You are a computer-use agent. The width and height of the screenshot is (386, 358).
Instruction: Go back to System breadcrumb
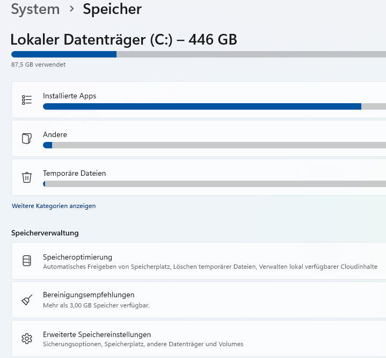pyautogui.click(x=35, y=9)
